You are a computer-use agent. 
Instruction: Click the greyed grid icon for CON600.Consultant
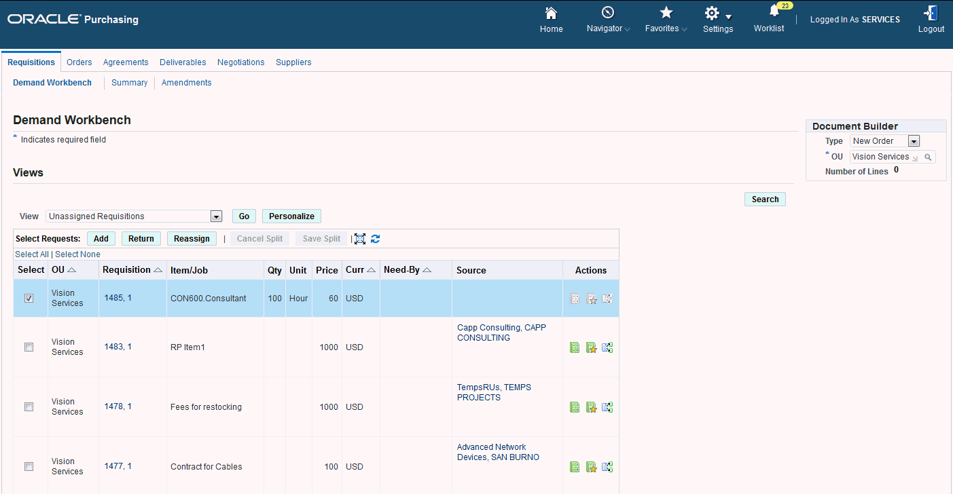(x=575, y=299)
